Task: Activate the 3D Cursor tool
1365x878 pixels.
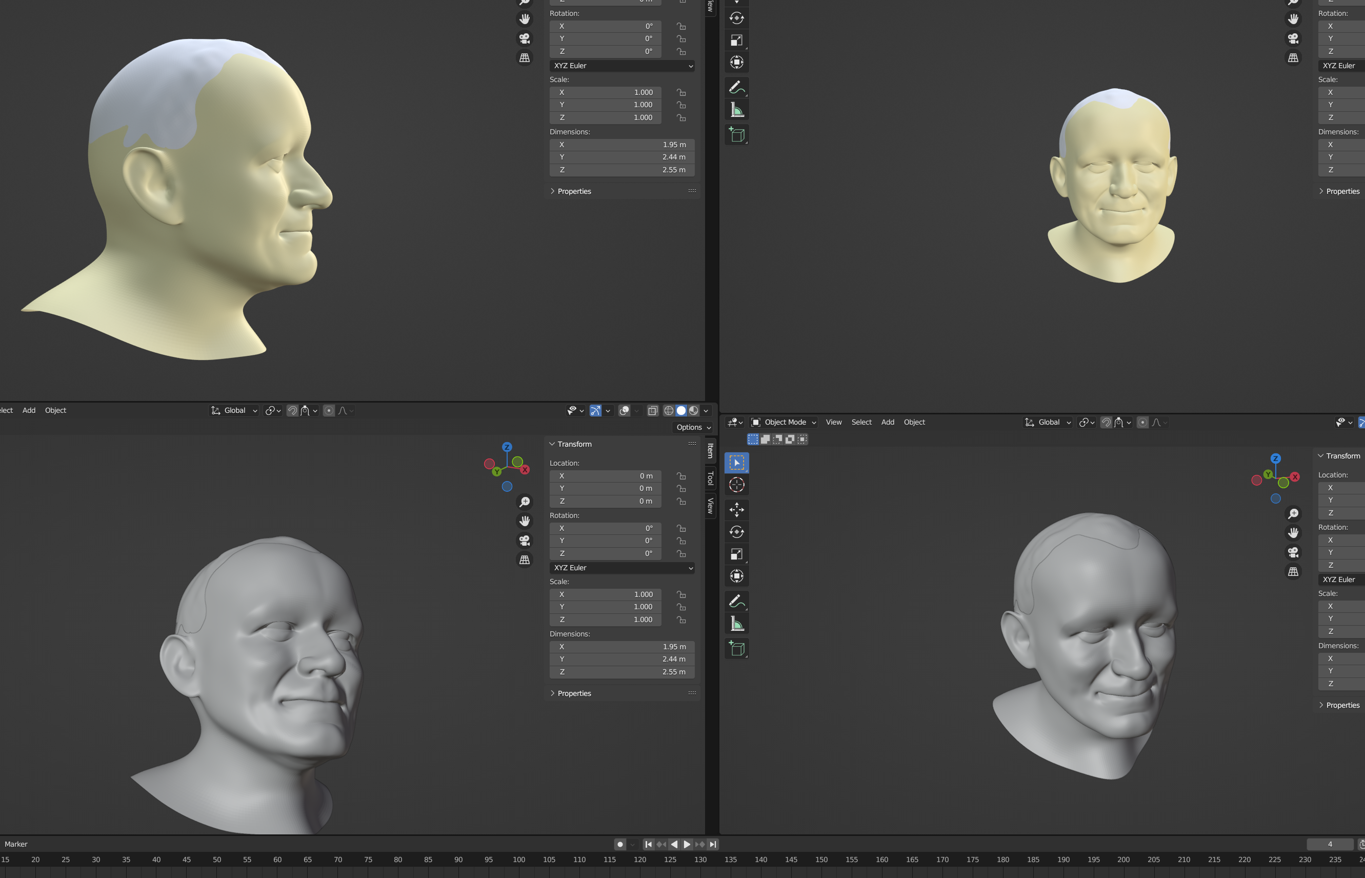Action: 736,485
